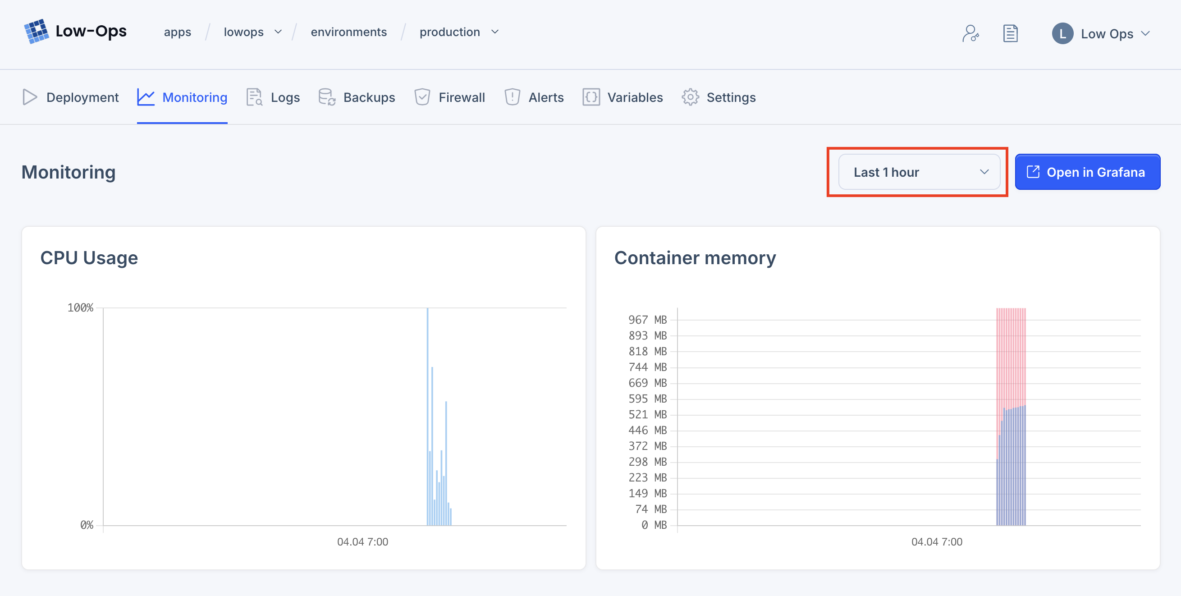Image resolution: width=1181 pixels, height=596 pixels.
Task: Click the 521 MB axis label
Action: click(647, 414)
